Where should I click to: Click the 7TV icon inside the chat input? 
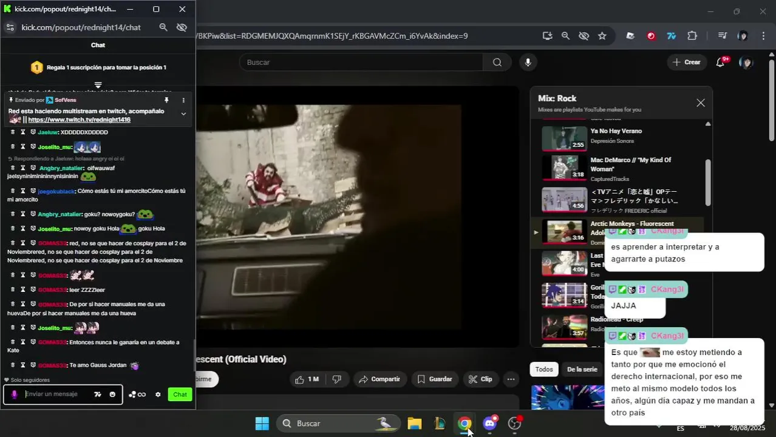[x=98, y=395]
